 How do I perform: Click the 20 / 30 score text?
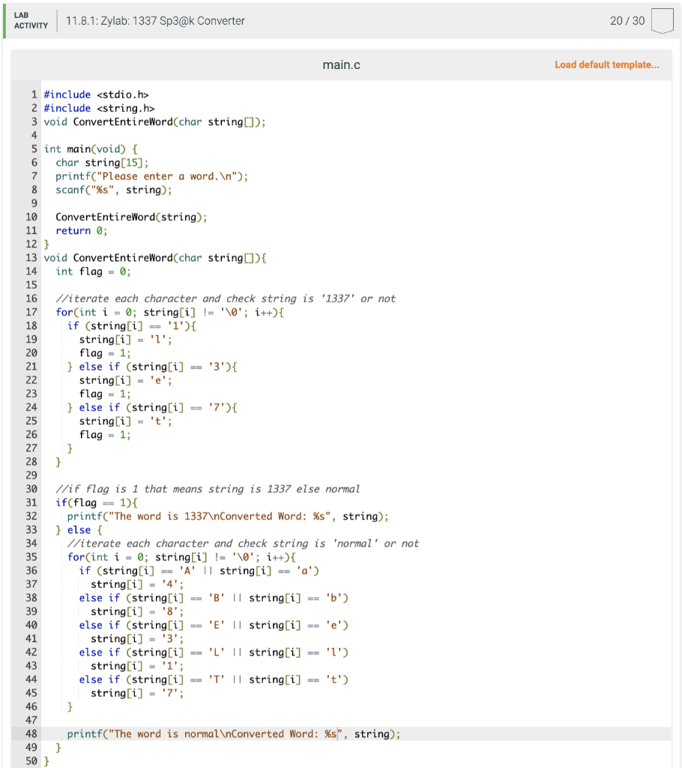[x=627, y=20]
